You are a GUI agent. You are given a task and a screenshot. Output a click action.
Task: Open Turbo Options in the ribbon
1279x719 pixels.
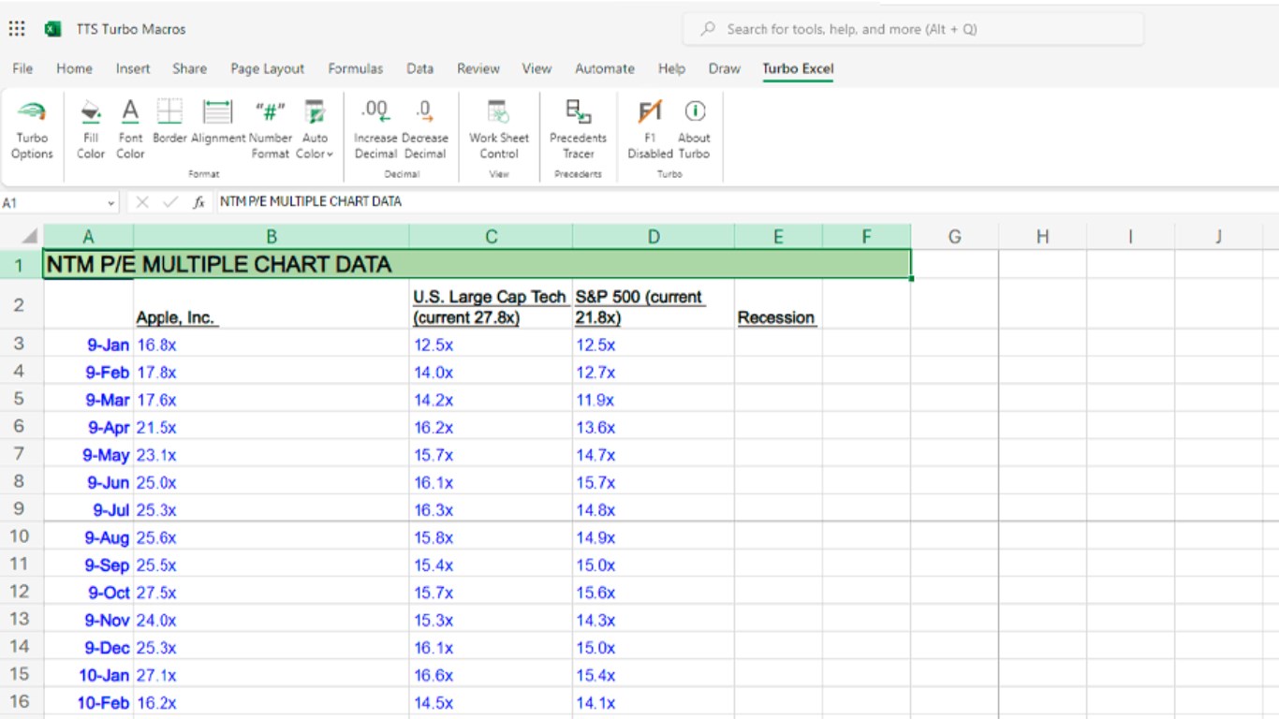coord(32,129)
